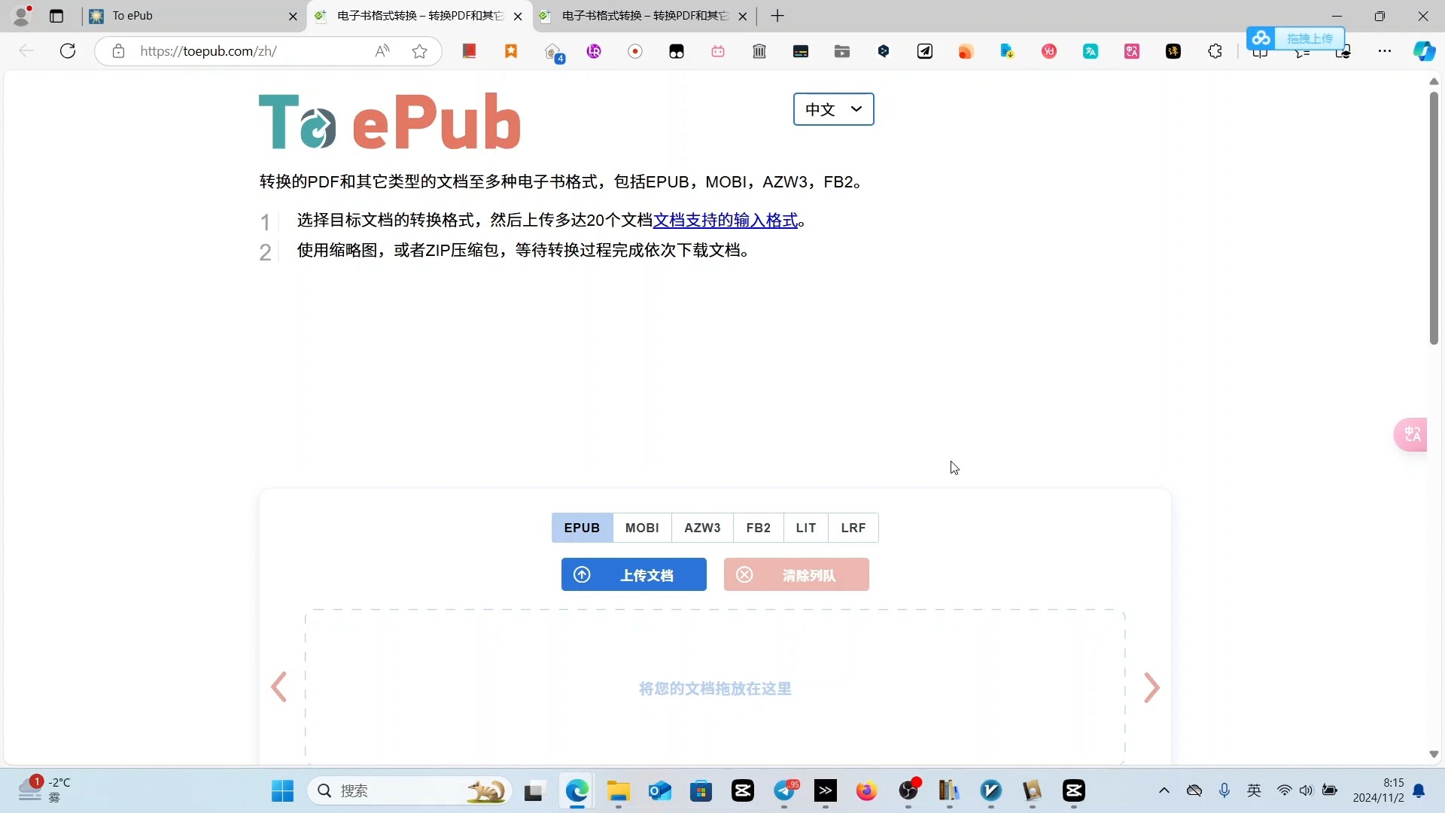
Task: Click the red dot recorder extension icon
Action: (635, 50)
